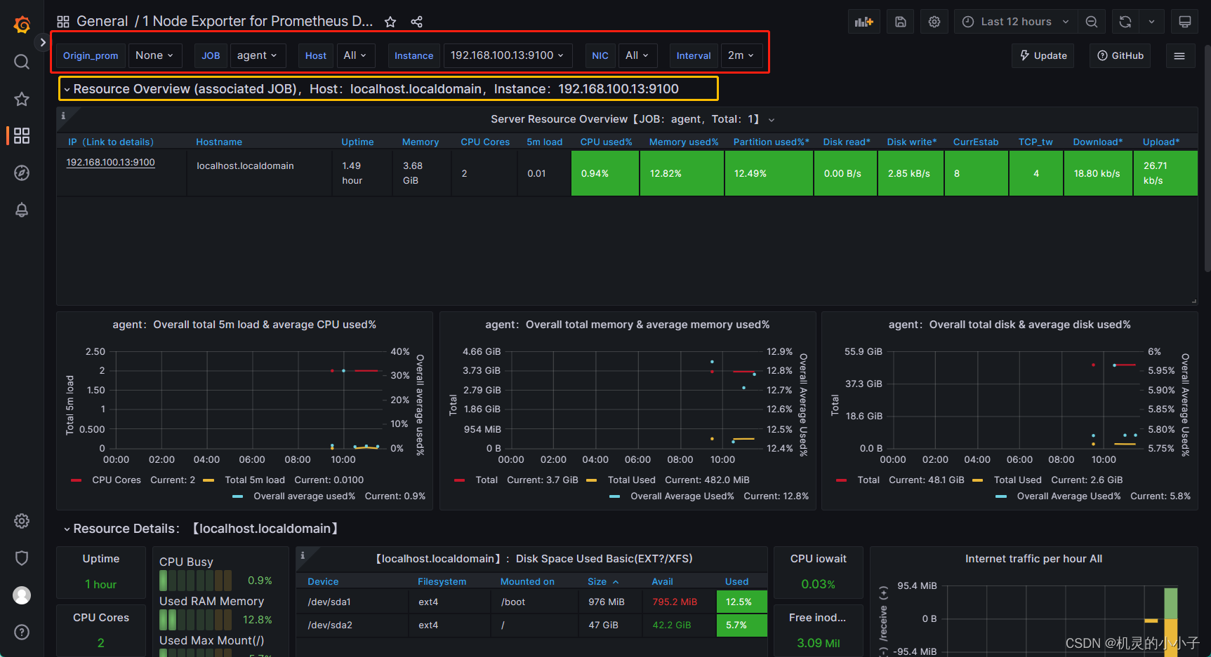Screen dimensions: 1211x657
Task: Open the Explore compass sidebar icon
Action: pos(22,172)
